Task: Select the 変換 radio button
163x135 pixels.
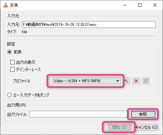Action: coord(9,52)
